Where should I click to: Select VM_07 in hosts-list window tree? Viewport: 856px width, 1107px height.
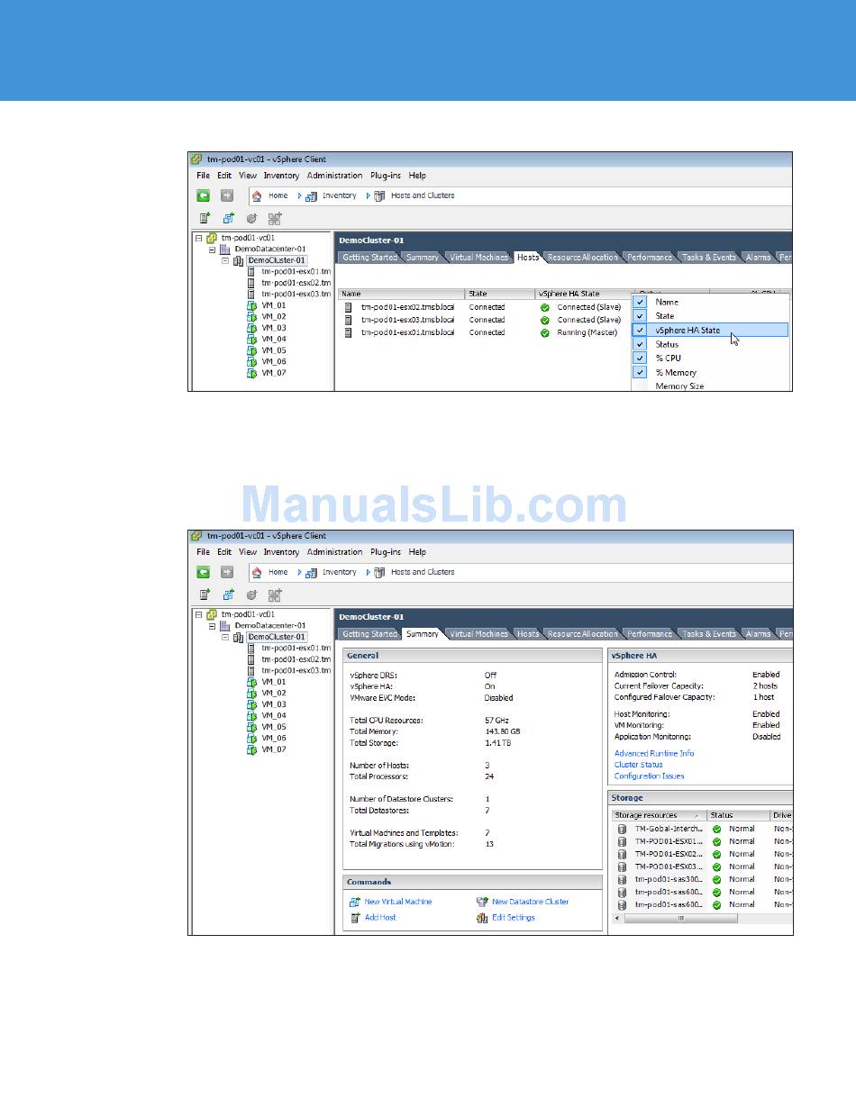point(274,373)
